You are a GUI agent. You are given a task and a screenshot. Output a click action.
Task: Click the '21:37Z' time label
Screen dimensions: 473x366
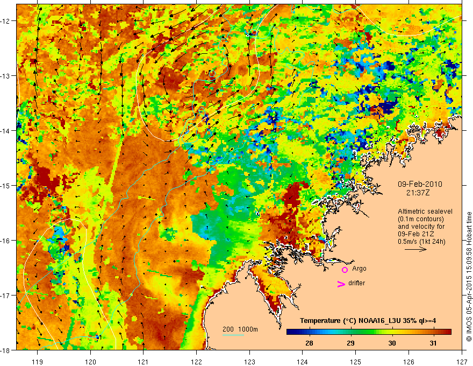[x=418, y=193]
